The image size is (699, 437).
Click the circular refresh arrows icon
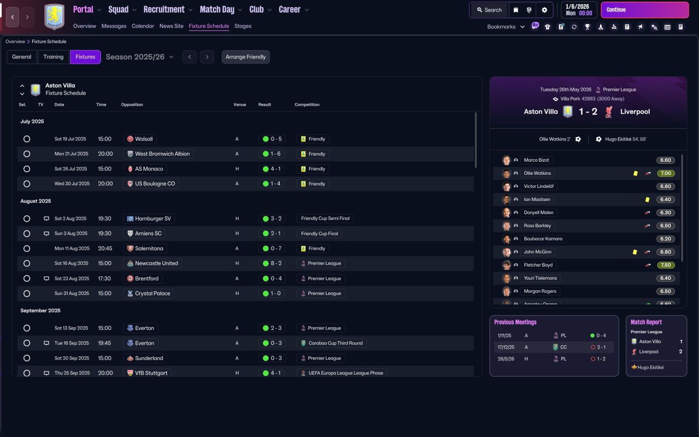pyautogui.click(x=574, y=27)
